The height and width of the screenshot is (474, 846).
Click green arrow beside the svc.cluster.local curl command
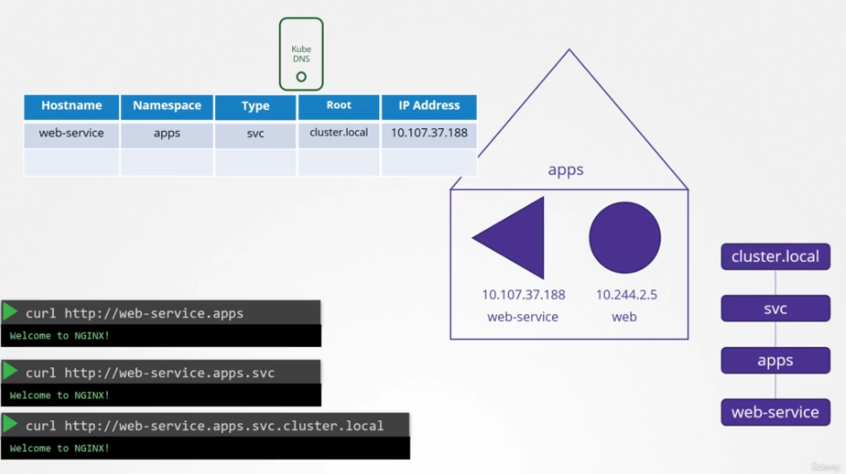click(x=11, y=425)
